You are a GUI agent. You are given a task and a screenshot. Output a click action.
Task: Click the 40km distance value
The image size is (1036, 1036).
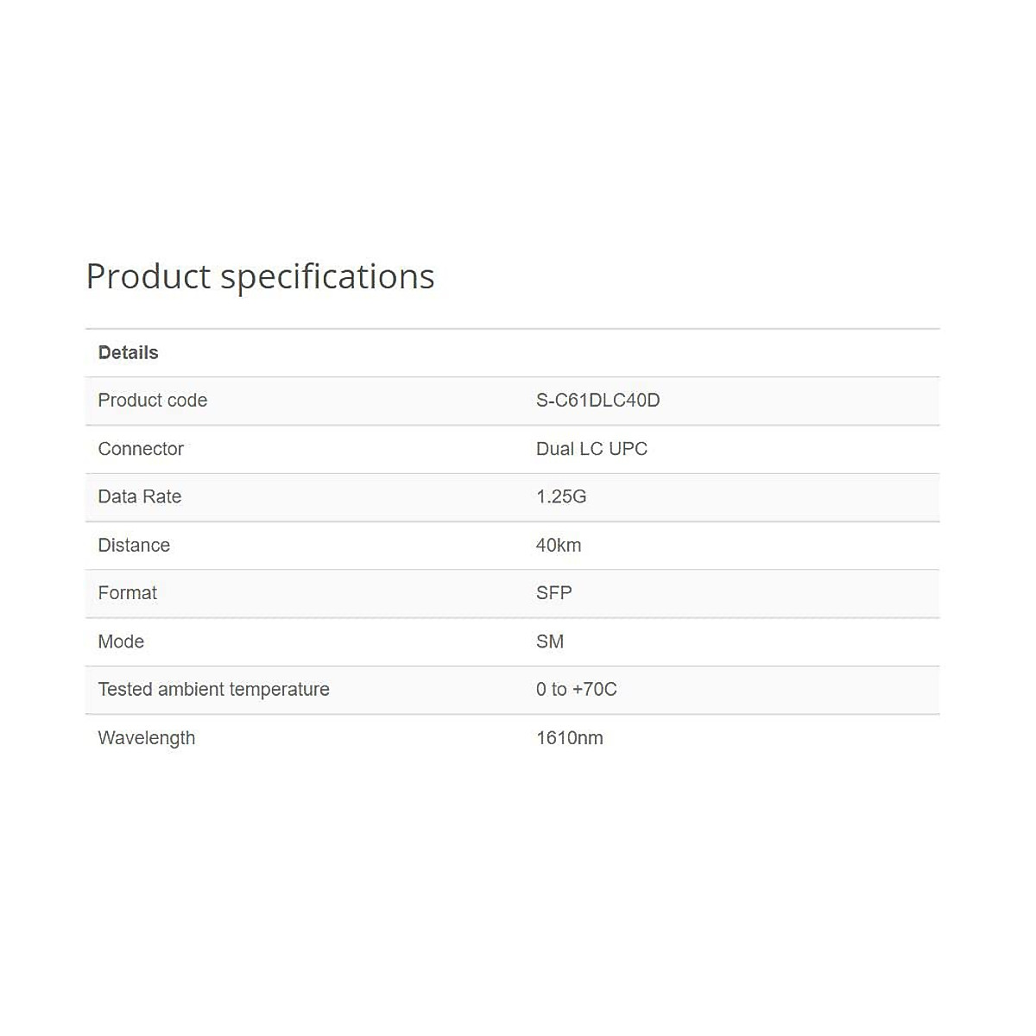[x=559, y=546]
